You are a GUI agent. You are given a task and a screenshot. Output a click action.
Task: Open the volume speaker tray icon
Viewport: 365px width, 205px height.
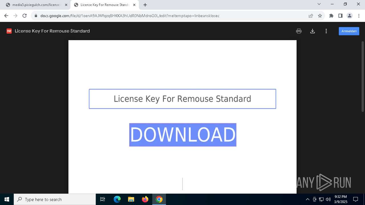tap(328, 199)
